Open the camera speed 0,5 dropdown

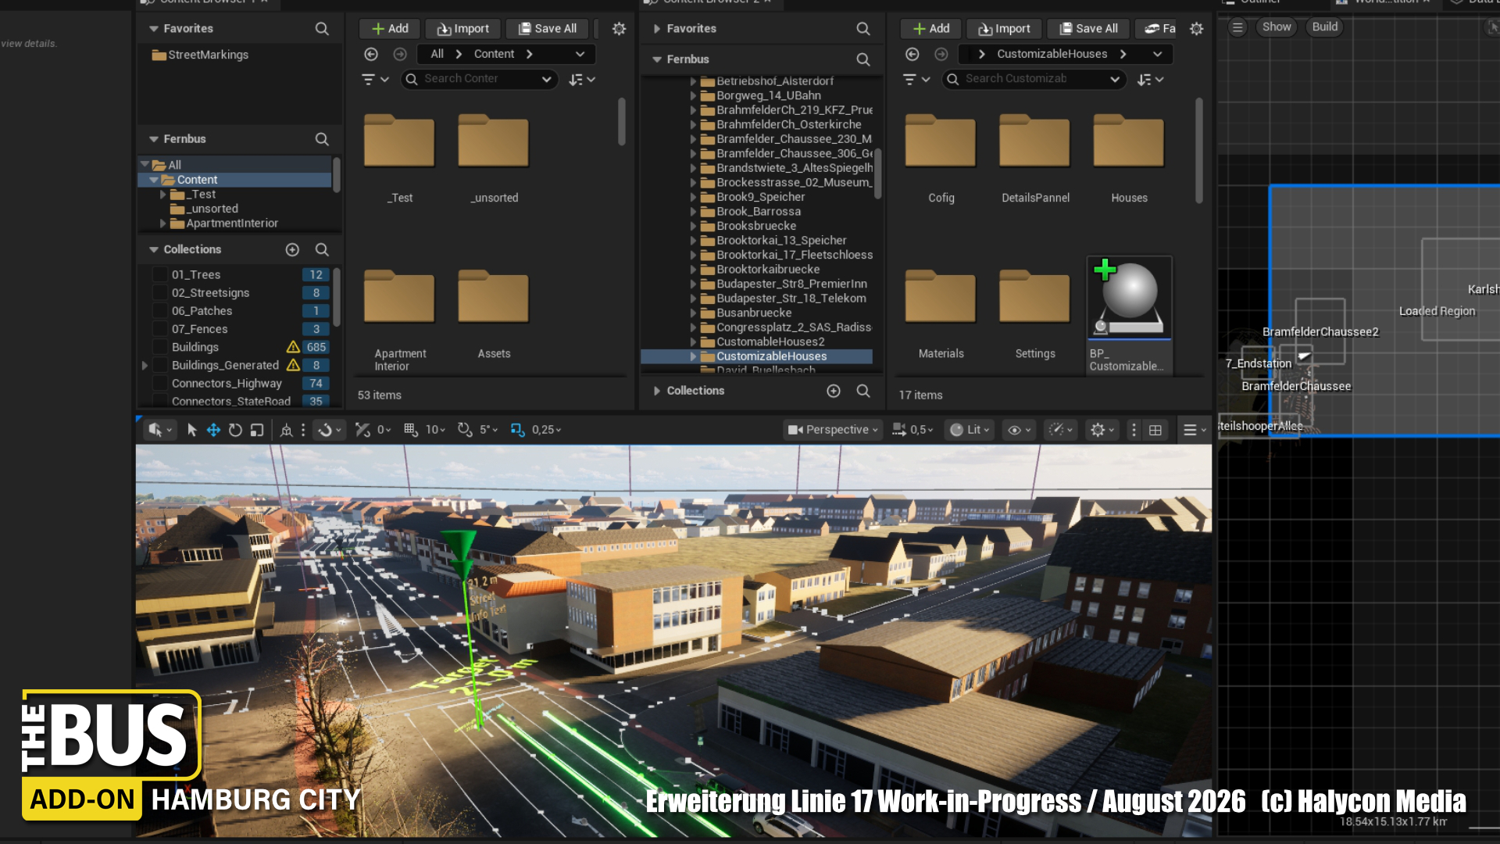coord(912,430)
